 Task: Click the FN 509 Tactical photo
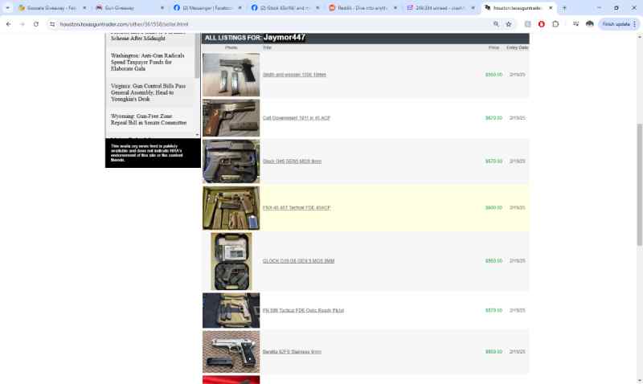(x=231, y=311)
